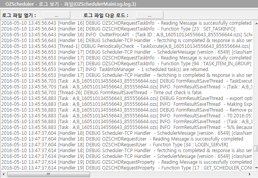Click the horizontal scrollbar left arrow
The width and height of the screenshot is (258, 178).
pyautogui.click(x=3, y=174)
